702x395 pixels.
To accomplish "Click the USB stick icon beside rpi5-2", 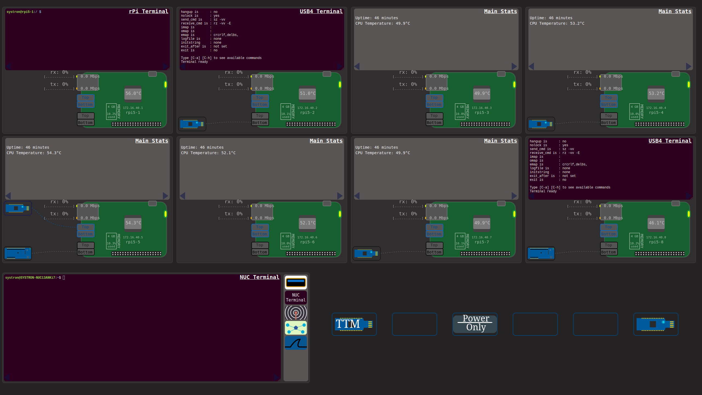I will (x=192, y=124).
